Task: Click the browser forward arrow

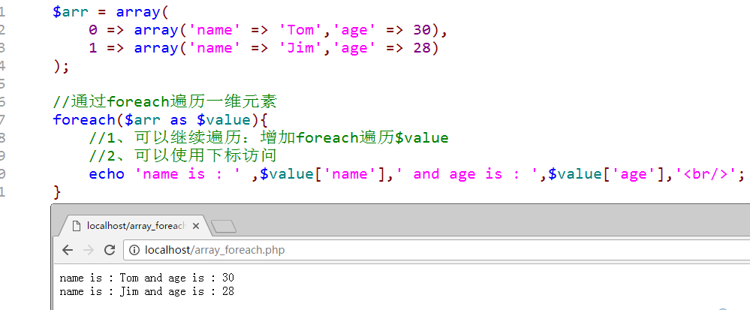Action: (x=89, y=250)
